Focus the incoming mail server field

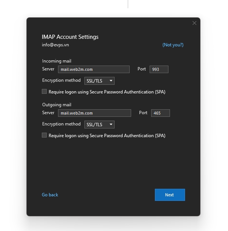(x=93, y=69)
